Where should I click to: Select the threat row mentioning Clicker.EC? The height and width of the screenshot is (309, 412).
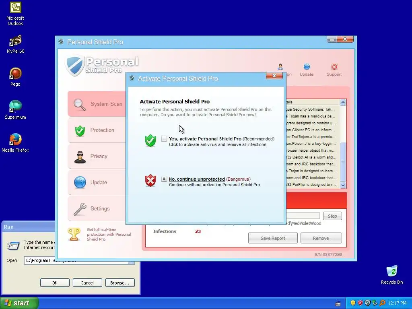click(x=312, y=130)
